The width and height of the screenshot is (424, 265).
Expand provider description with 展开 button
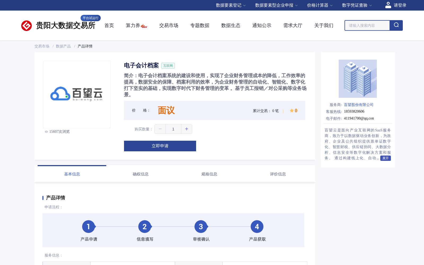pyautogui.click(x=385, y=158)
